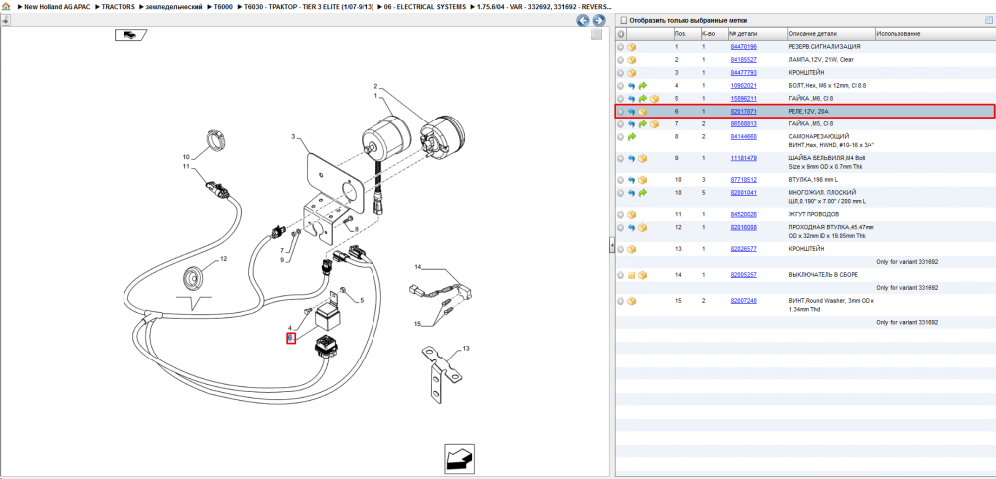Image resolution: width=996 pixels, height=479 pixels.
Task: Open part number link 86508813
Action: tap(743, 123)
